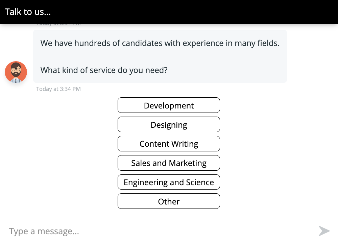Click the What kind of service question text

[104, 70]
